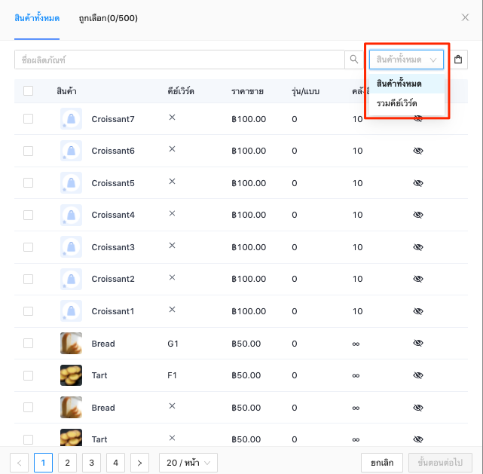483x474 pixels.
Task: Focus the ชื่อผลิตภัณฑ์ search field
Action: pyautogui.click(x=179, y=60)
